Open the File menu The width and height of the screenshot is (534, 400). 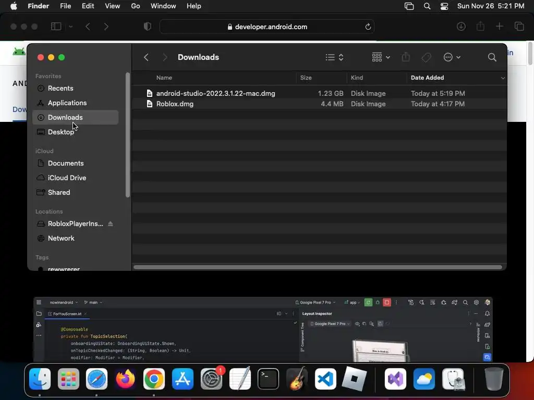65,6
